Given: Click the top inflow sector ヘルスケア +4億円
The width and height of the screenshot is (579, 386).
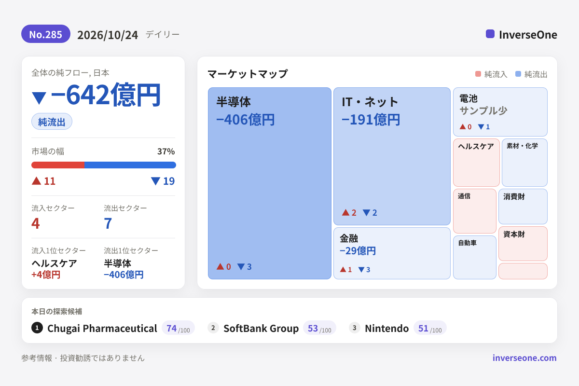Looking at the screenshot, I should coord(54,269).
